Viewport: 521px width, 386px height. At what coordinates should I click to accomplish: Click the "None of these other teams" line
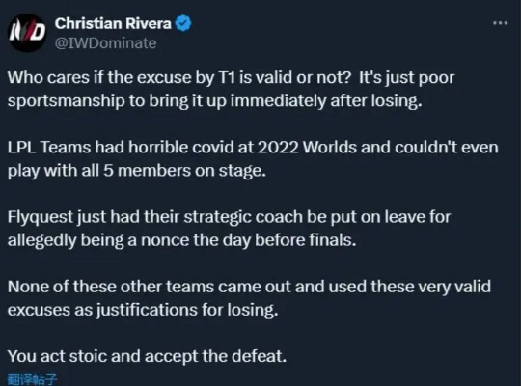point(249,287)
